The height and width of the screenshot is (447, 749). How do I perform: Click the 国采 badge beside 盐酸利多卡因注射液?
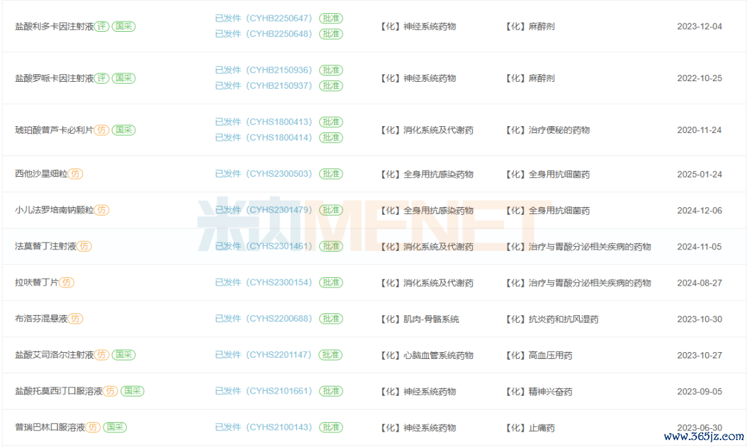pos(123,26)
